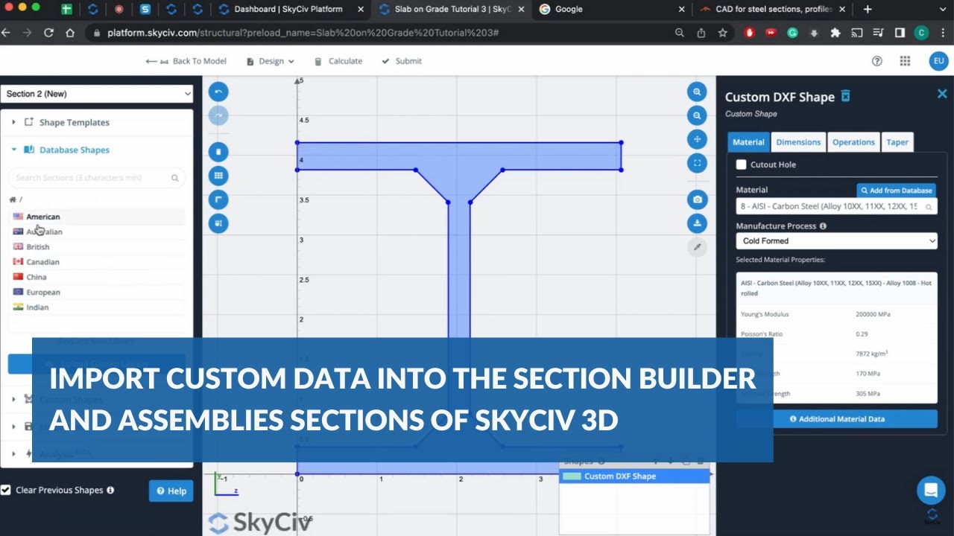Zoom out of the section canvas
The width and height of the screenshot is (954, 536).
click(x=697, y=116)
